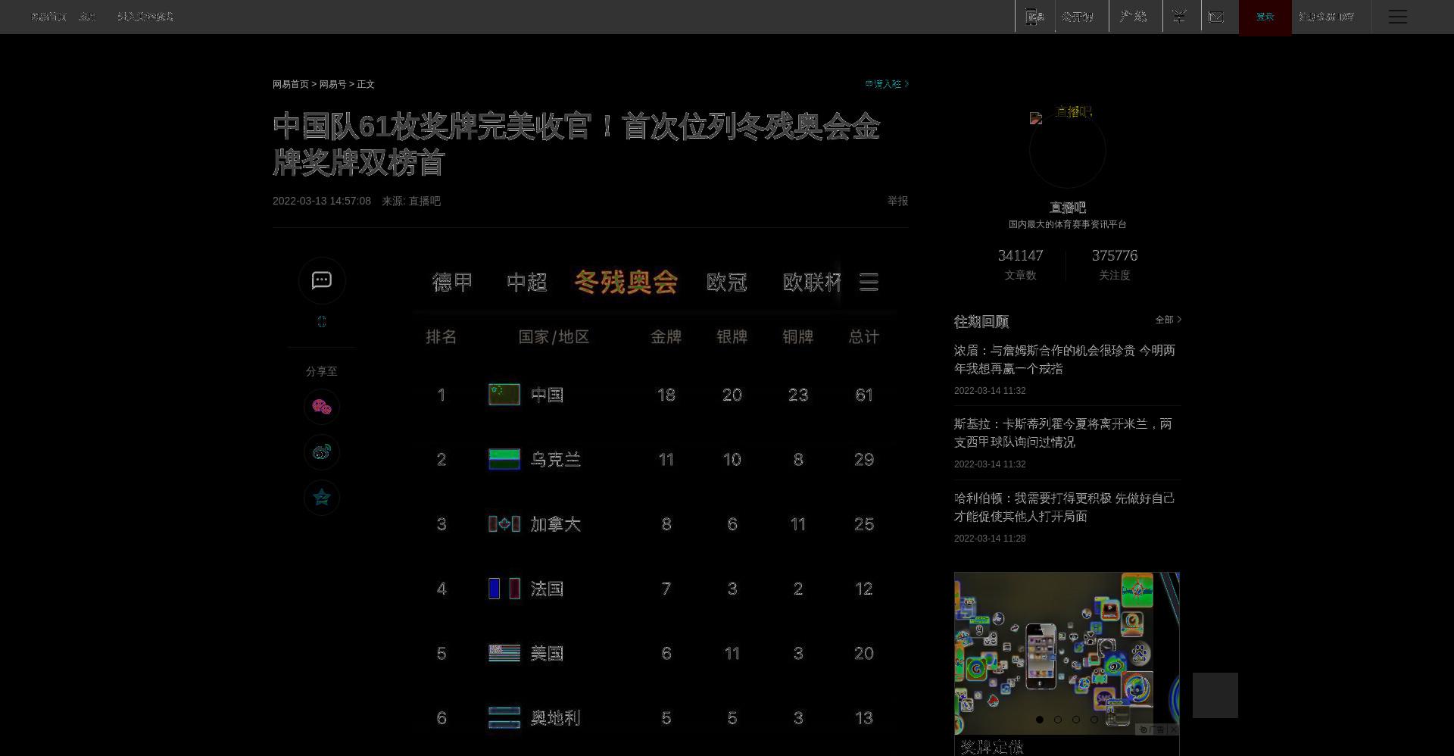
Task: Close the sidebar advertisement
Action: (1173, 729)
